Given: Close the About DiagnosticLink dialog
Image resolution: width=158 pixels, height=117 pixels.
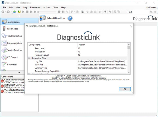Looking at the screenshot, I should 130,26.
